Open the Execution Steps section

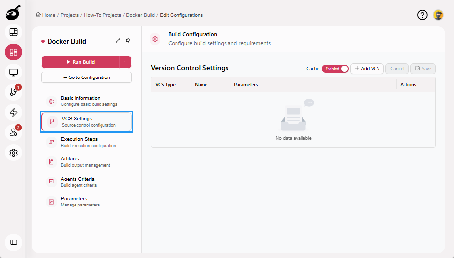pyautogui.click(x=87, y=142)
